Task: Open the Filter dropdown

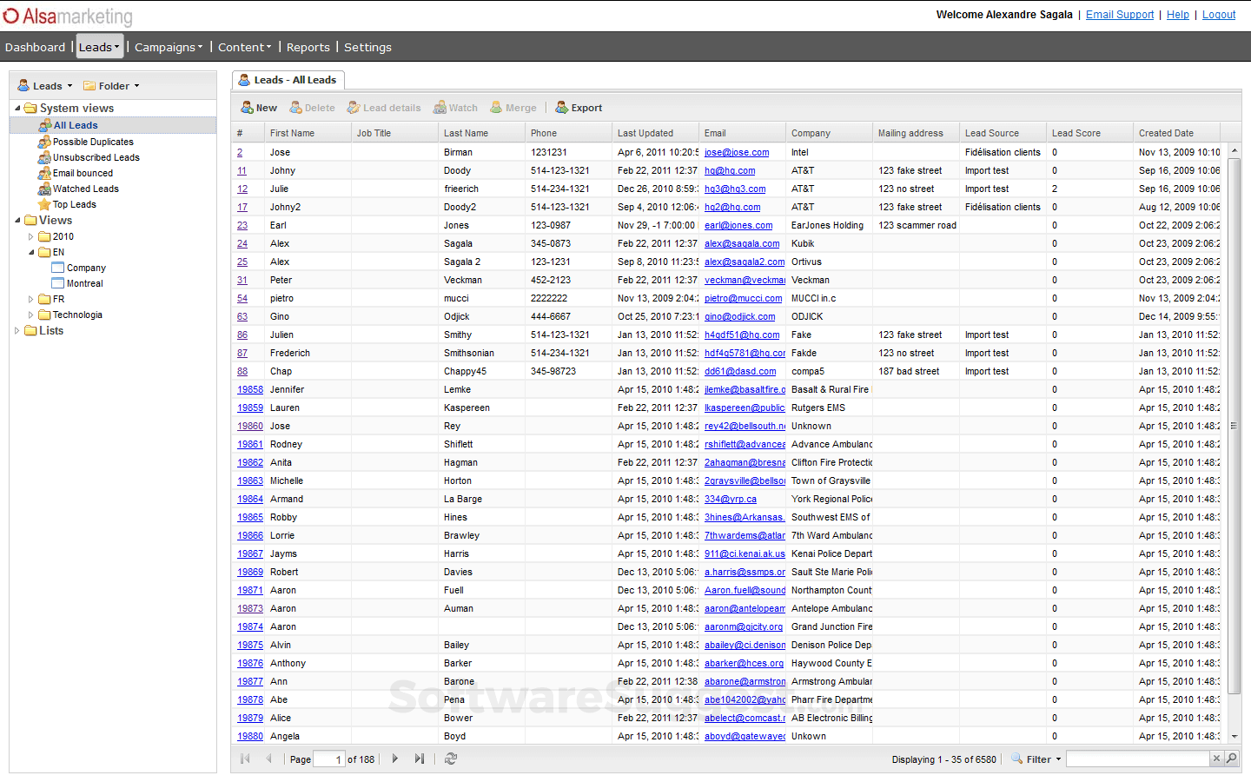Action: coord(1038,759)
